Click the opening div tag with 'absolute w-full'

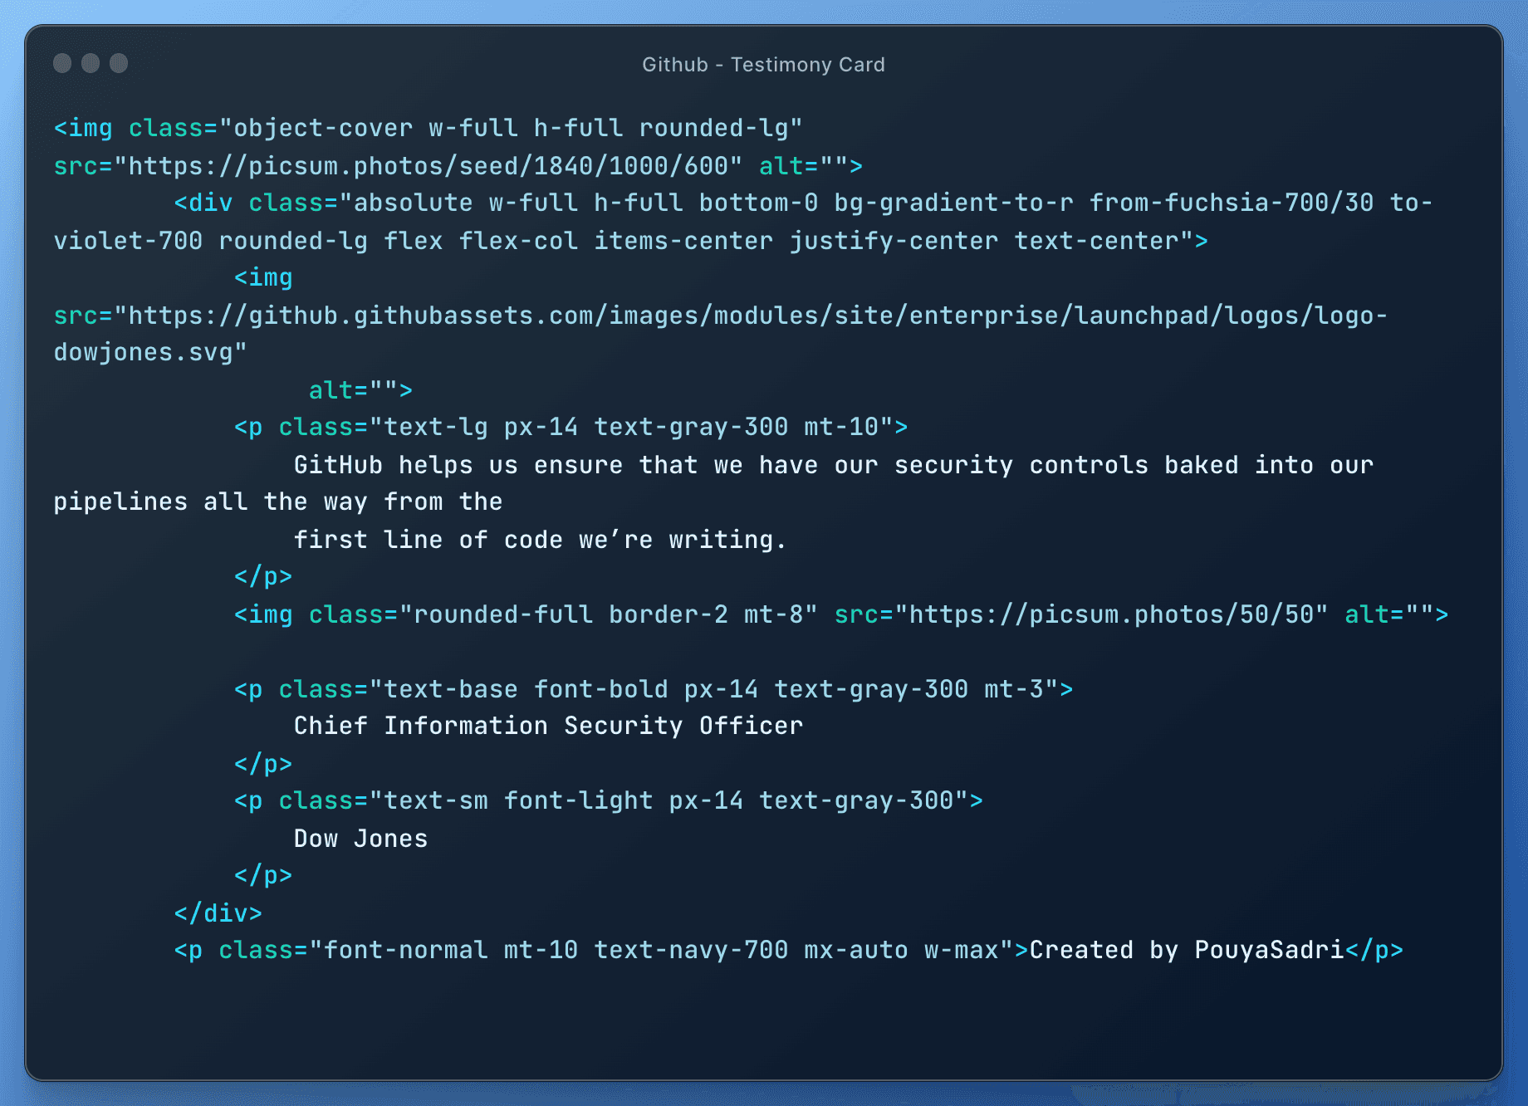point(203,203)
